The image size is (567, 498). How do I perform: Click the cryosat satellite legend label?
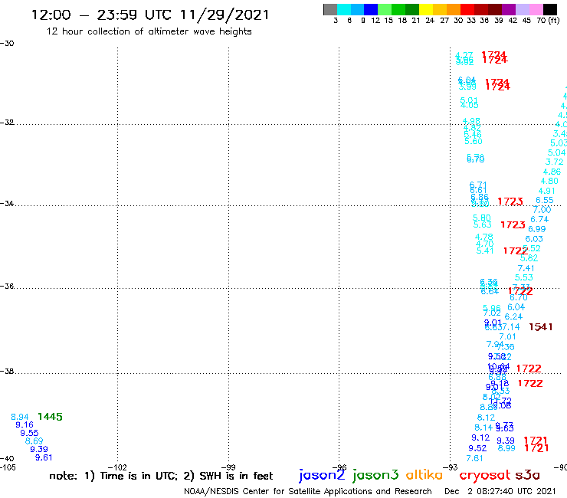coord(484,476)
